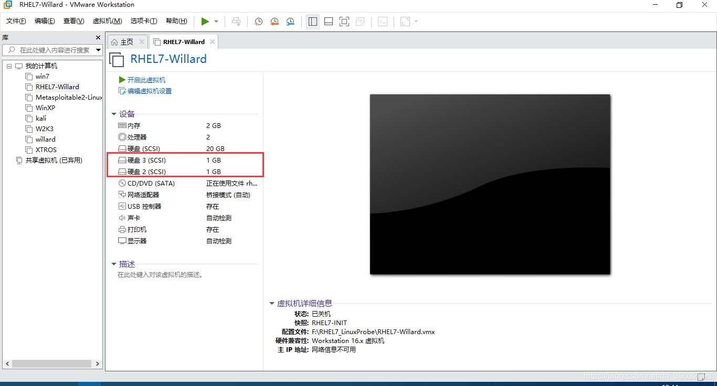The image size is (717, 386).
Task: Click the Unity mode toolbar icon
Action: point(360,22)
